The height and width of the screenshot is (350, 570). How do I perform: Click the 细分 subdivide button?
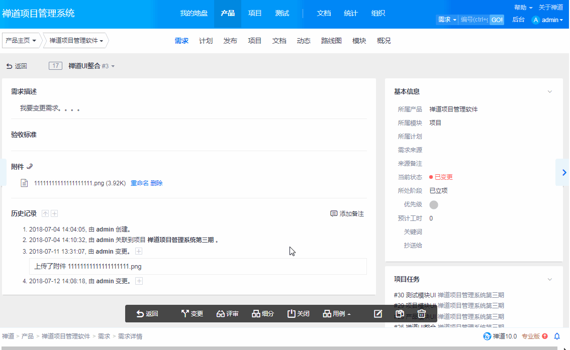point(263,314)
